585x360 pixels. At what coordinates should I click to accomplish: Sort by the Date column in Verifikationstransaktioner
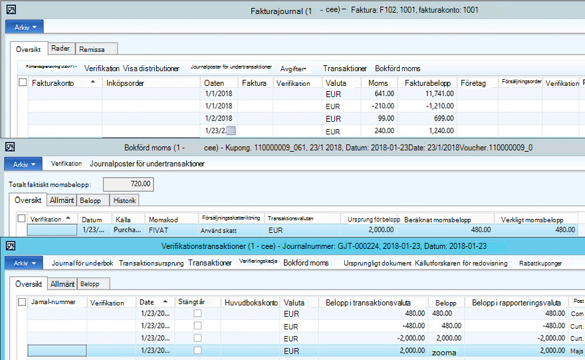(154, 301)
